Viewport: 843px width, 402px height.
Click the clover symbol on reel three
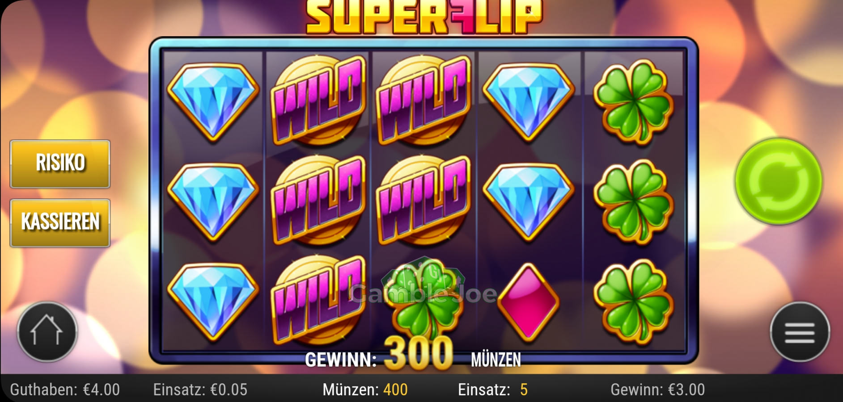pos(423,301)
